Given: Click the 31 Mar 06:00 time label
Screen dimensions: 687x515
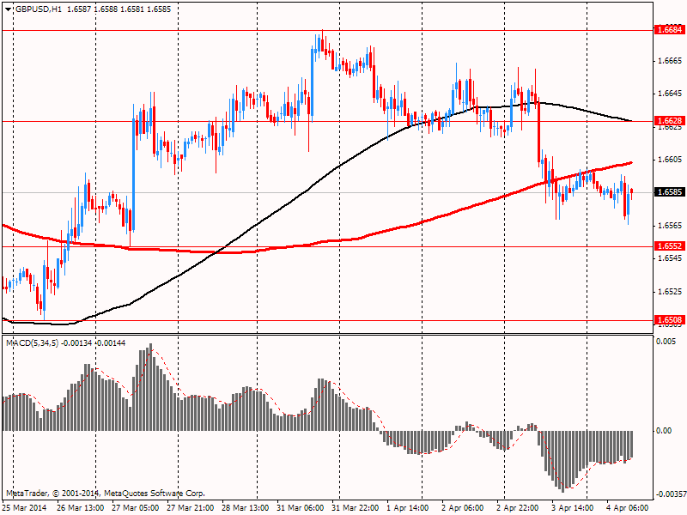Looking at the screenshot, I should pyautogui.click(x=300, y=508).
